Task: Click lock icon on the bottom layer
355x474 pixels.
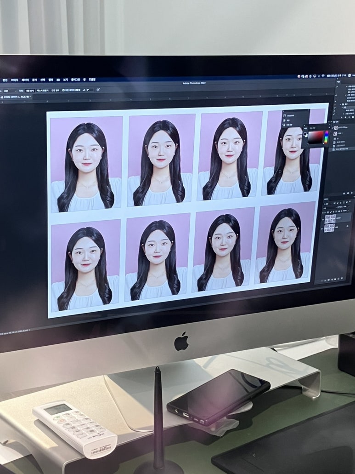Action: pyautogui.click(x=348, y=227)
